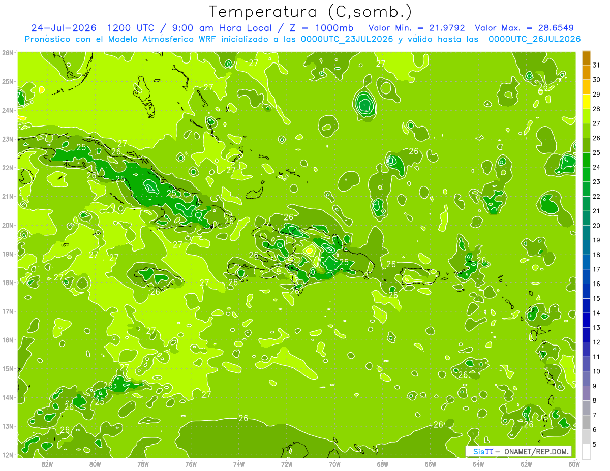This screenshot has width=610, height=471.
Task: Click the 20N latitude axis label
Action: tap(8, 225)
